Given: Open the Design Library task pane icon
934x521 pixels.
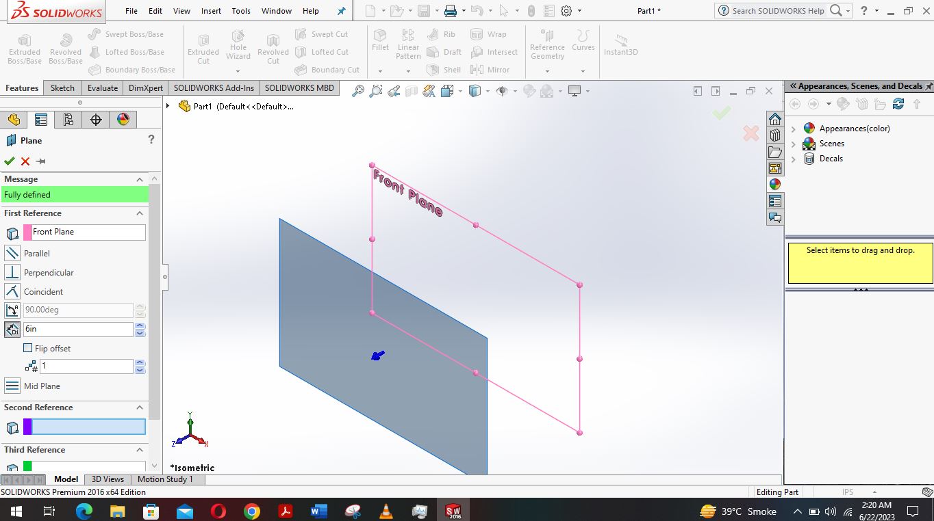Looking at the screenshot, I should point(775,135).
